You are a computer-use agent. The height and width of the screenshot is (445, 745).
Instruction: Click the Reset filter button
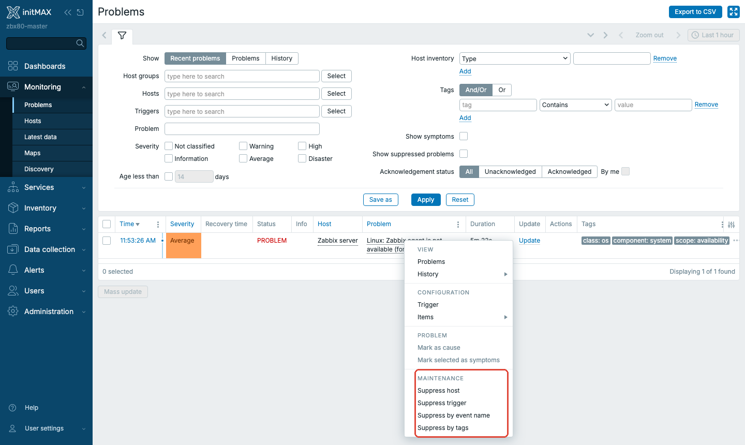tap(460, 200)
